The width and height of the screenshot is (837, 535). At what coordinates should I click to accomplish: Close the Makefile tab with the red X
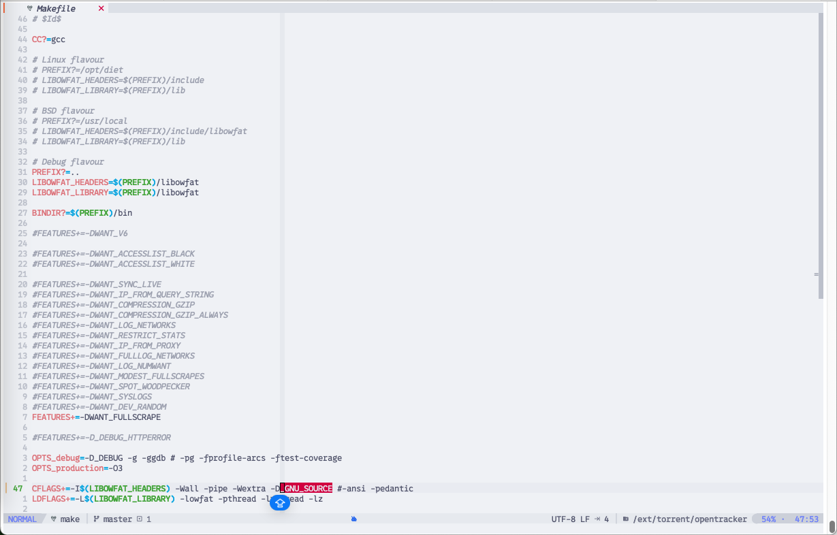point(101,8)
